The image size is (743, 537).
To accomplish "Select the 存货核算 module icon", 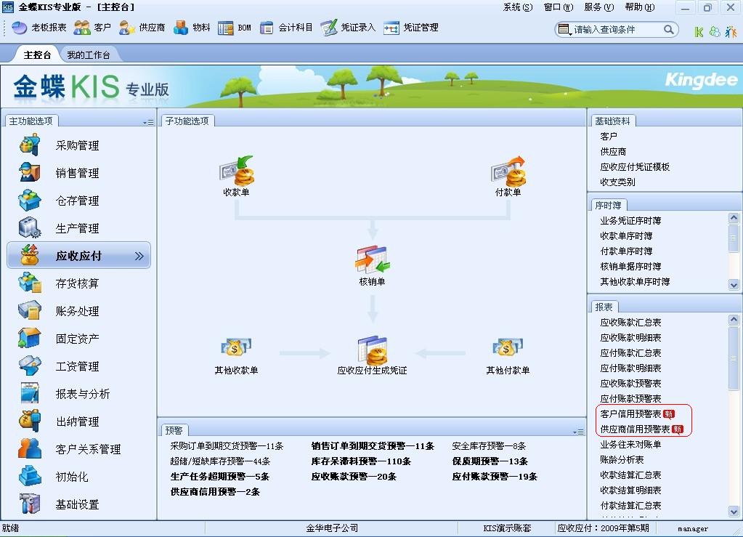I will pyautogui.click(x=29, y=283).
